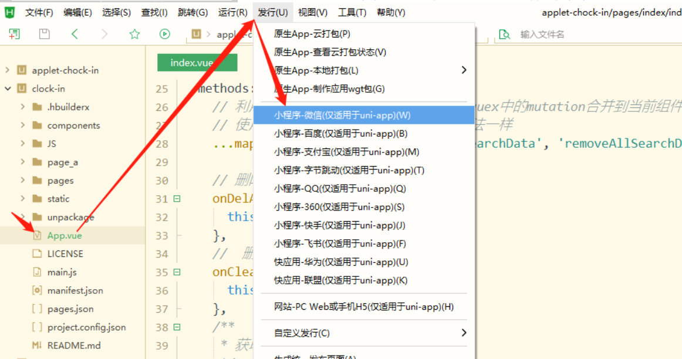Collapse the clock-in project node
Screen dimensions: 682x359
(x=8, y=88)
